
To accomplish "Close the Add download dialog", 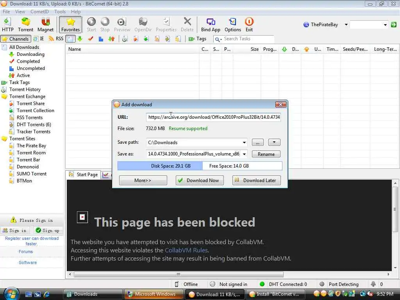I will coord(280,105).
